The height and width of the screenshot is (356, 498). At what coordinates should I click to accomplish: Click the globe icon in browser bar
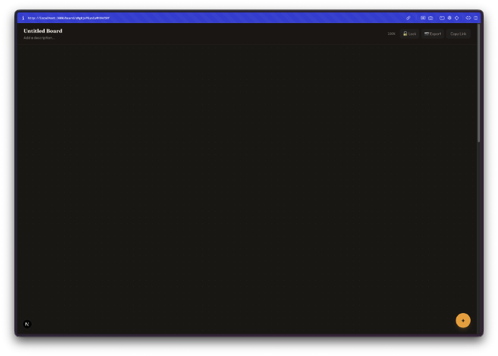point(449,18)
